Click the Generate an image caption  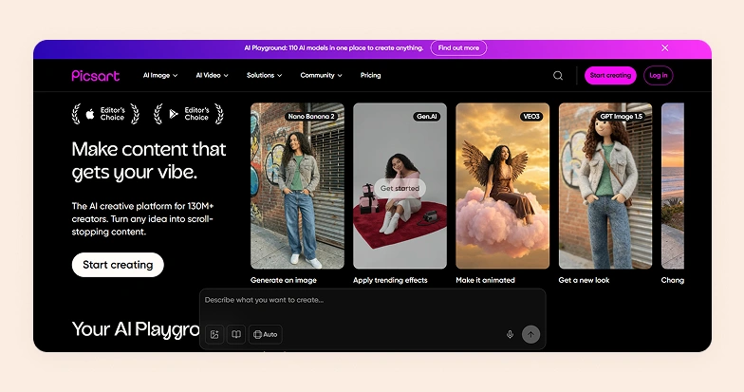(x=284, y=280)
